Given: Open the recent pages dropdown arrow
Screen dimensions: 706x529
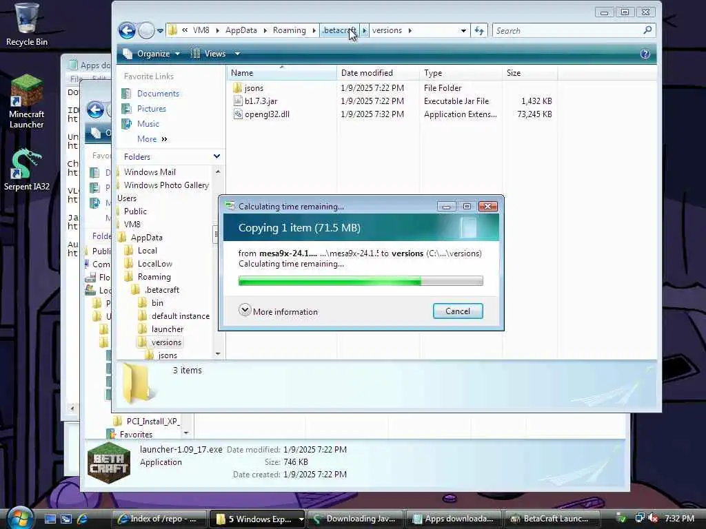Looking at the screenshot, I should pyautogui.click(x=160, y=30).
